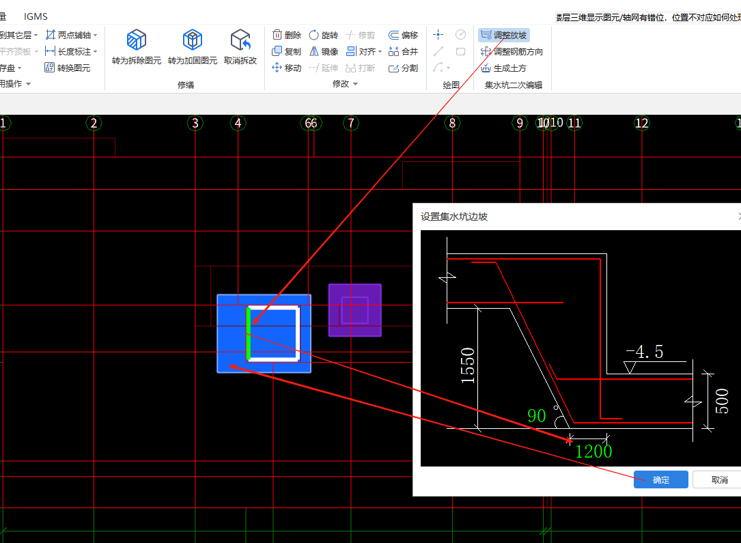Select the 旋转 rotate tool
The width and height of the screenshot is (741, 543).
[323, 35]
